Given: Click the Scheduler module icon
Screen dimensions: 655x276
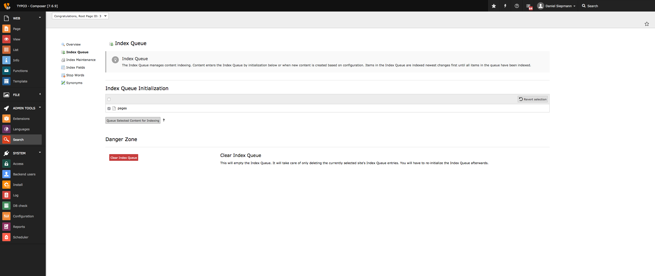Looking at the screenshot, I should (x=6, y=237).
